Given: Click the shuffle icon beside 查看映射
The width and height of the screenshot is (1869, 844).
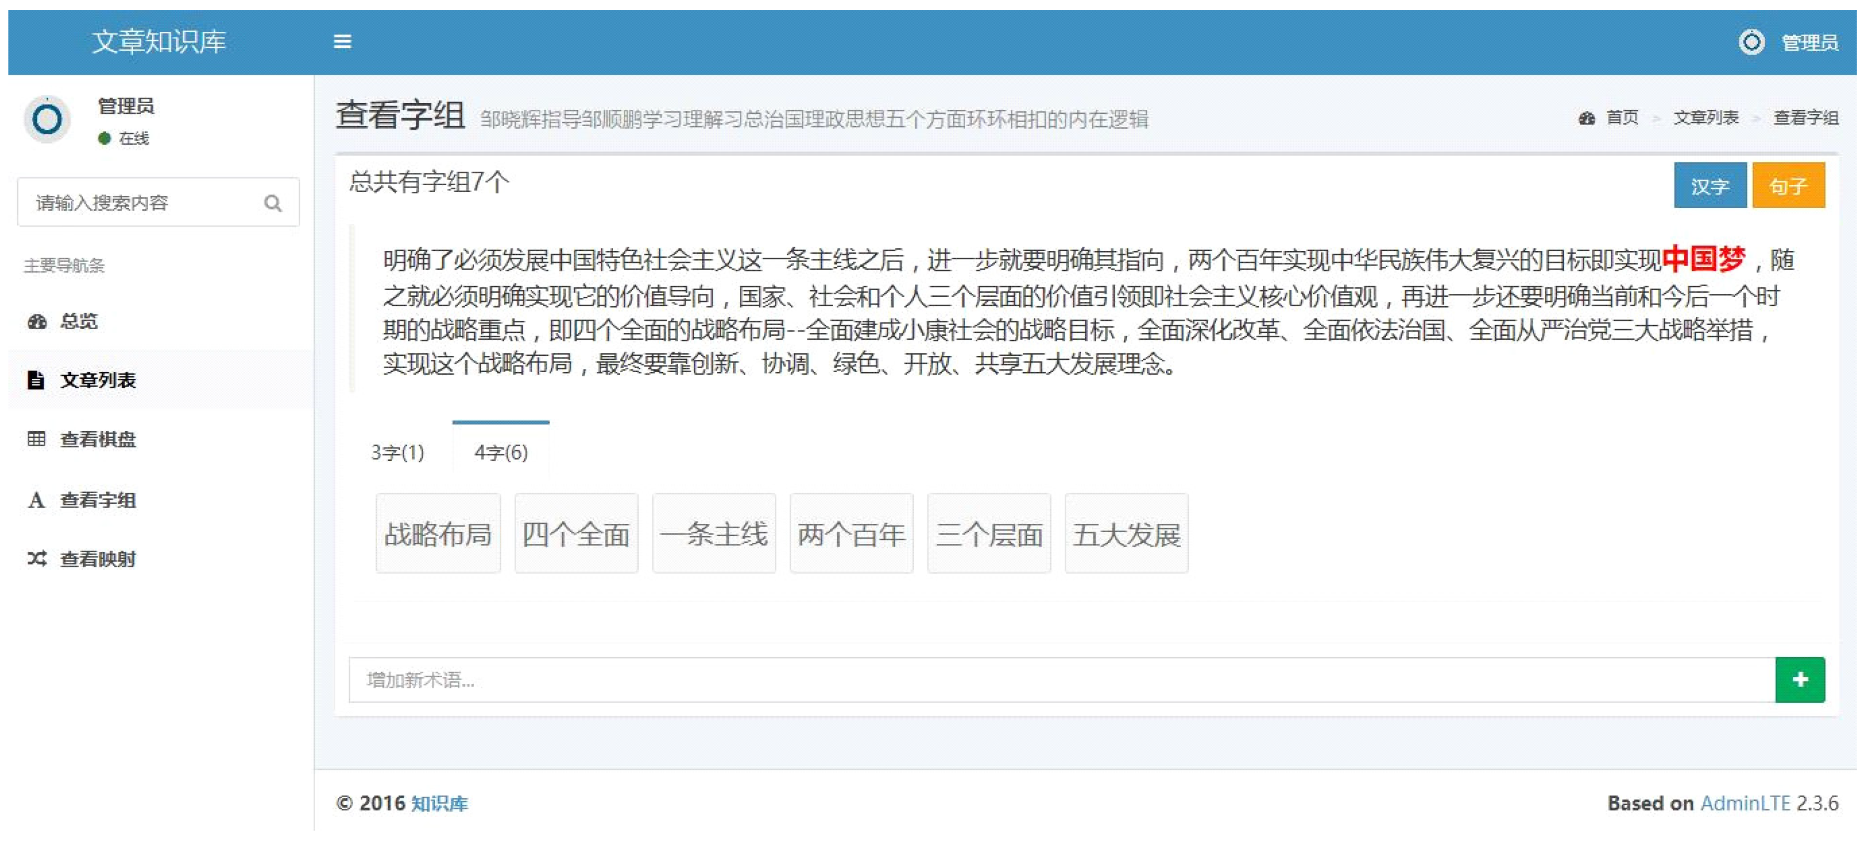Looking at the screenshot, I should click(37, 559).
